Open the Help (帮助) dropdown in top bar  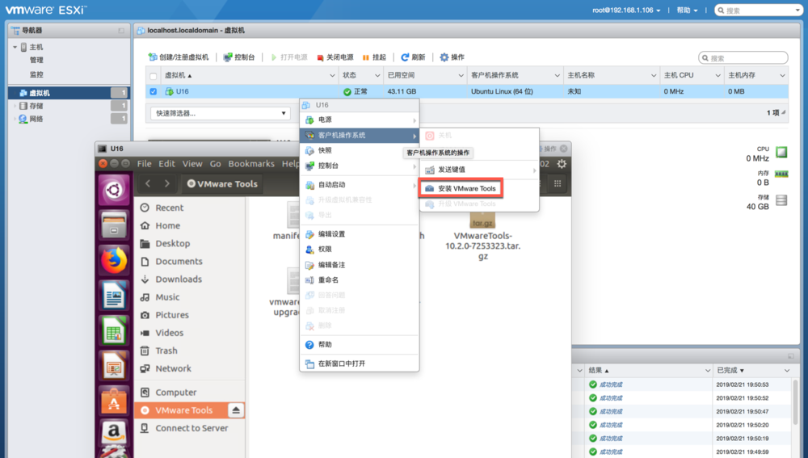point(687,11)
